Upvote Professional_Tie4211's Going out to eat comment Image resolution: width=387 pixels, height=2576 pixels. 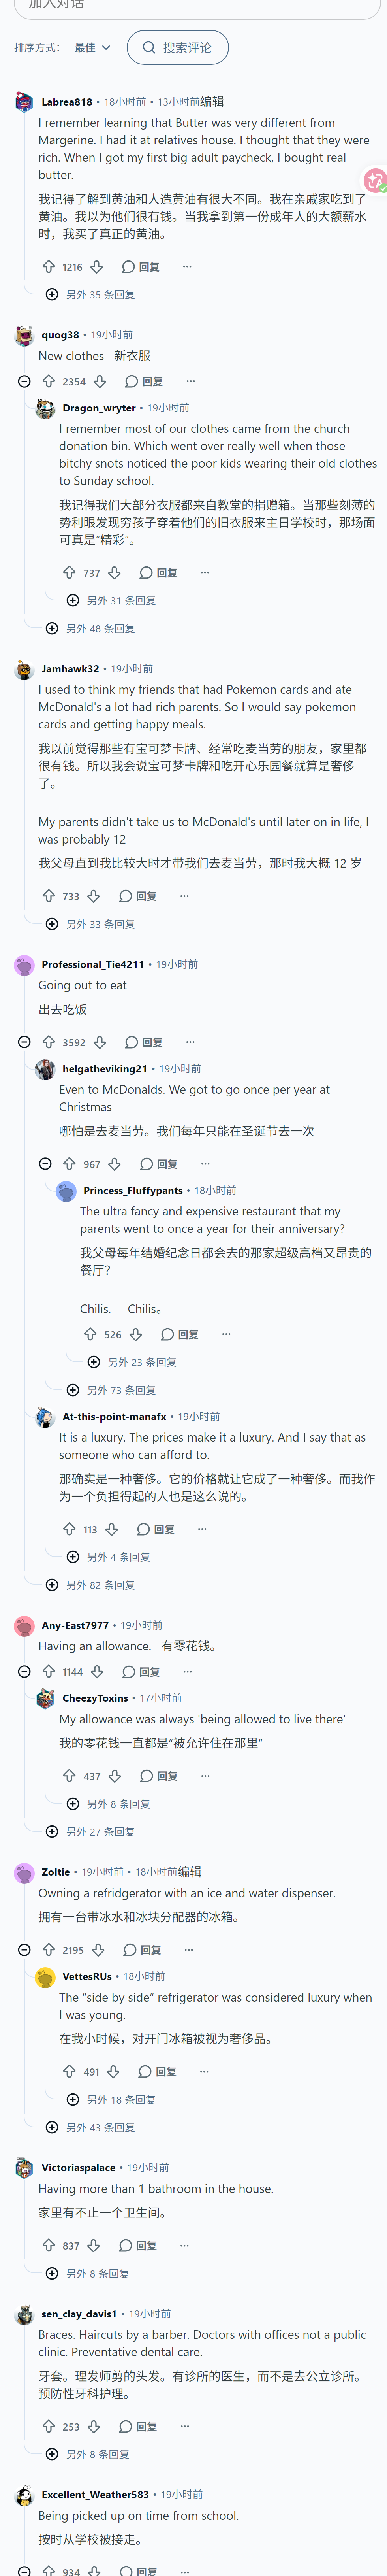click(49, 1042)
